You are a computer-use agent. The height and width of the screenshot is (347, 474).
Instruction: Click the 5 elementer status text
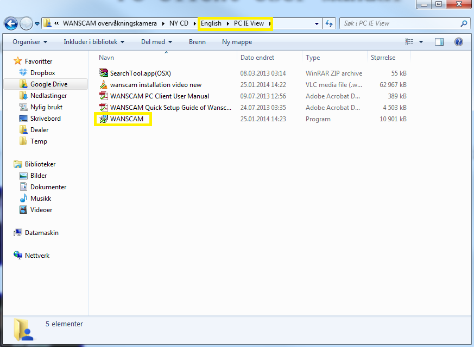[64, 324]
